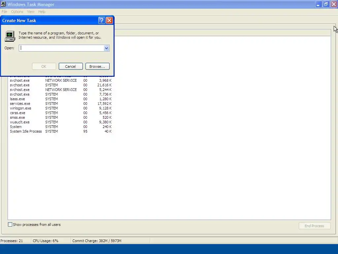The height and width of the screenshot is (254, 338).
Task: Select svchost.exe using 3,968 K
Action: point(61,80)
